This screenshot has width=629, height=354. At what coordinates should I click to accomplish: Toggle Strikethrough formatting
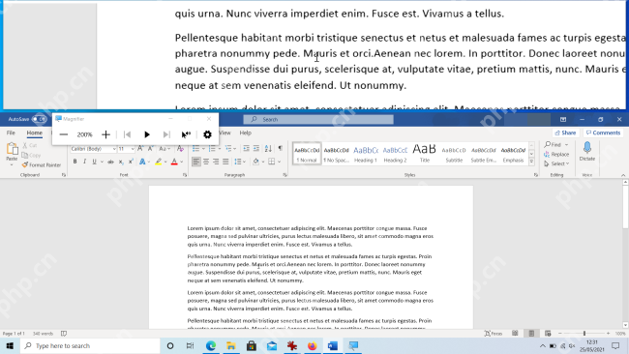coord(110,162)
